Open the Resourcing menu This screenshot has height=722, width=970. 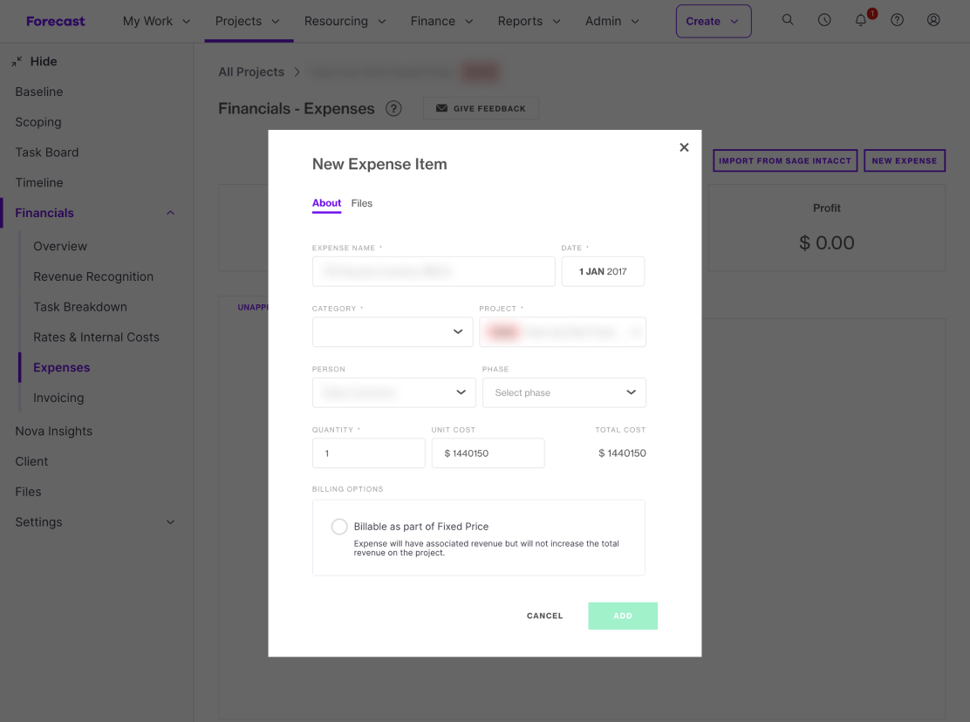click(x=345, y=21)
